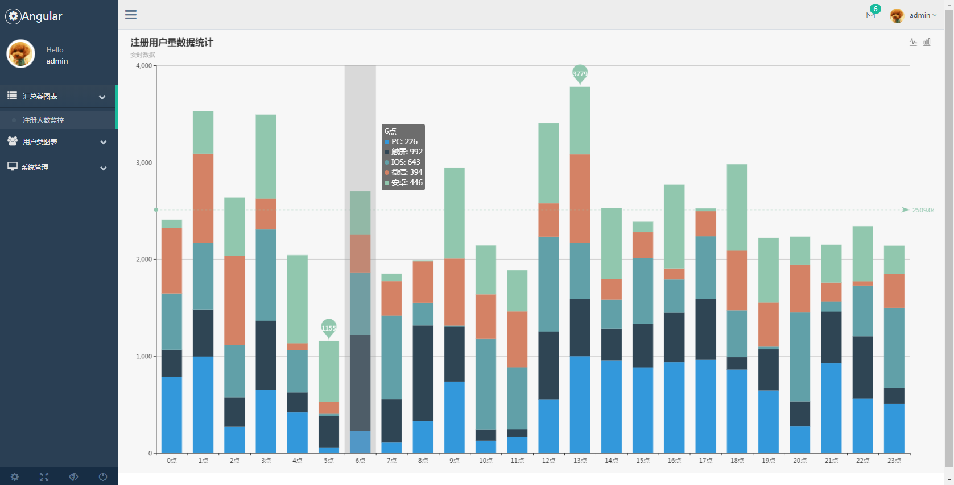954x485 pixels.
Task: Click sidebar admin username text
Action: click(57, 61)
